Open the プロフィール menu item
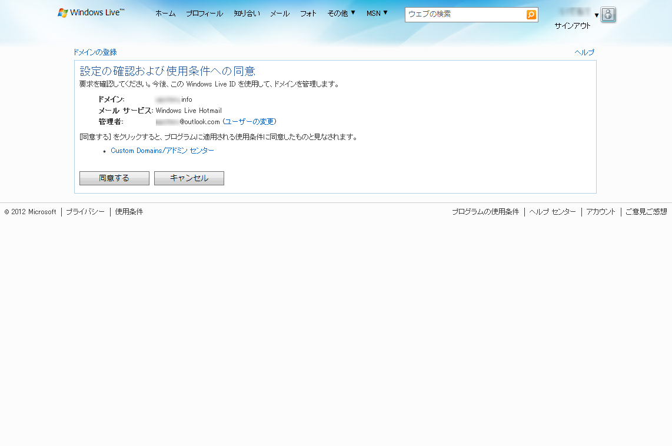The image size is (672, 446). point(204,14)
